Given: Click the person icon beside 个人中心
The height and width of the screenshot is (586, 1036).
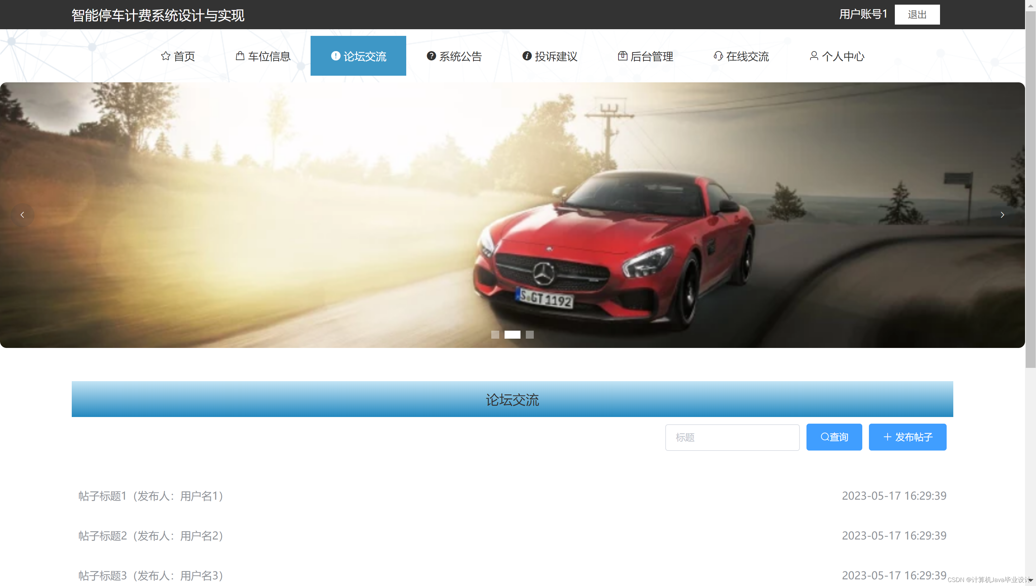Looking at the screenshot, I should (814, 56).
